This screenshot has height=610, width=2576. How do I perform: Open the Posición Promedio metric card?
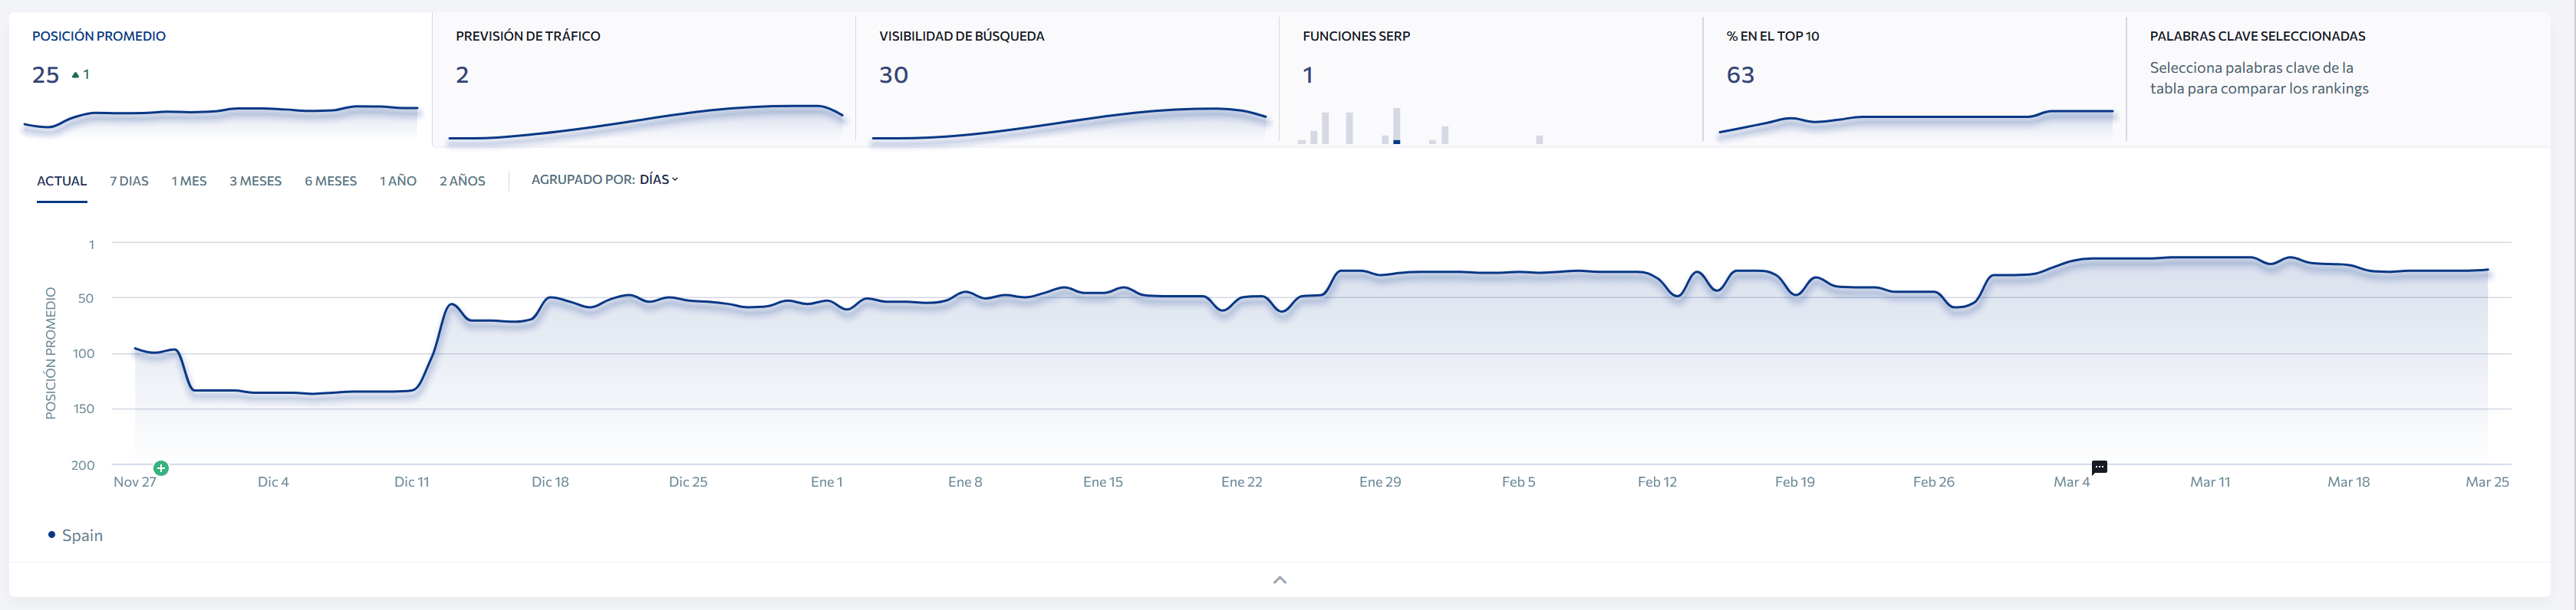click(x=221, y=80)
